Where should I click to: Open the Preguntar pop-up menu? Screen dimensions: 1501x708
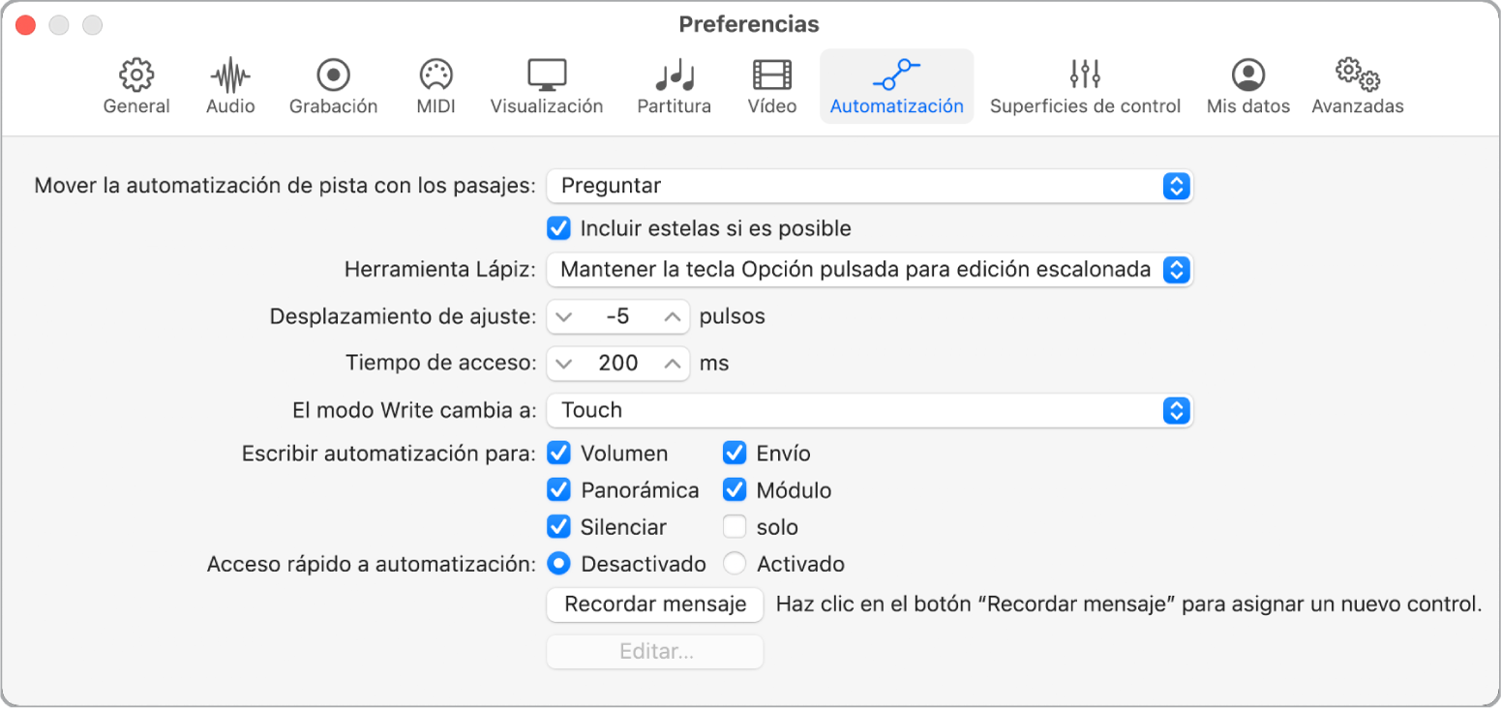click(869, 186)
